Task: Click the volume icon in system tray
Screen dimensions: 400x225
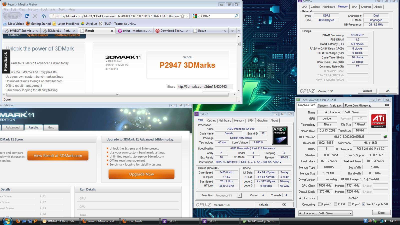Action: (385, 221)
